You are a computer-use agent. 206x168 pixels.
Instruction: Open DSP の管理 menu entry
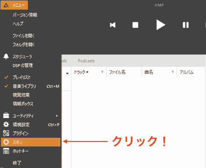[23, 65]
